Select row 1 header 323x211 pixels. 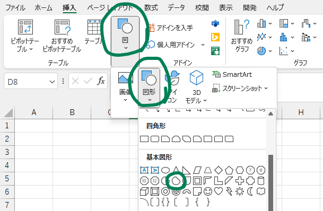coord(7,125)
